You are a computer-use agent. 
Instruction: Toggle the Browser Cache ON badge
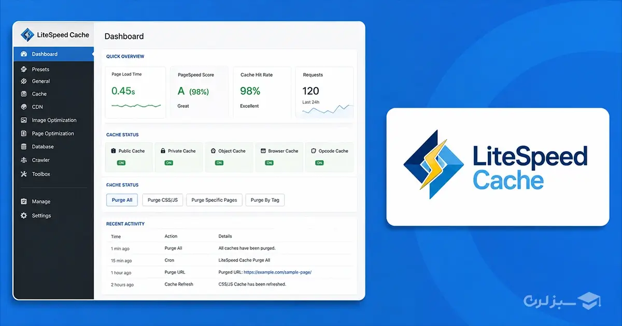tap(269, 162)
